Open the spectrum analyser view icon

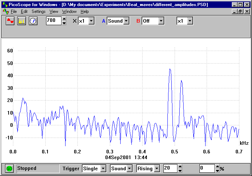[x=22, y=21]
